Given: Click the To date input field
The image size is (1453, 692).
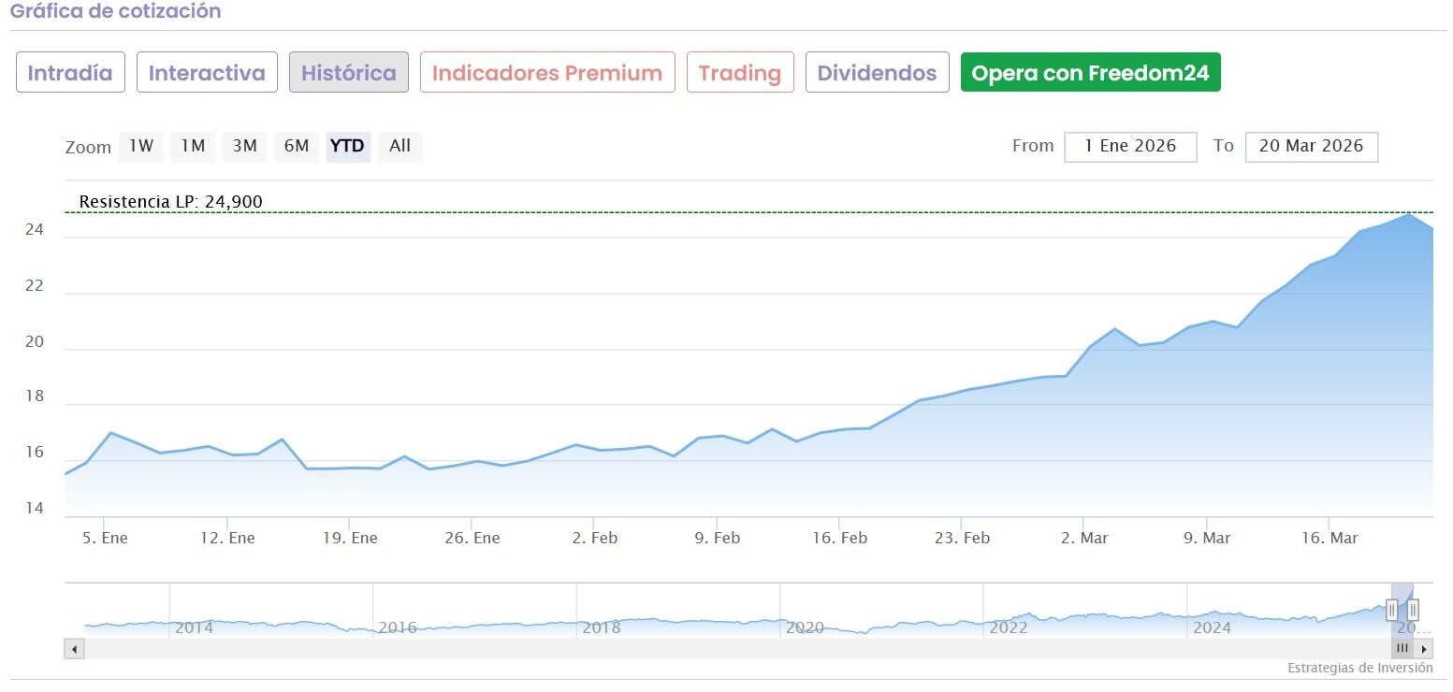Looking at the screenshot, I should point(1311,147).
